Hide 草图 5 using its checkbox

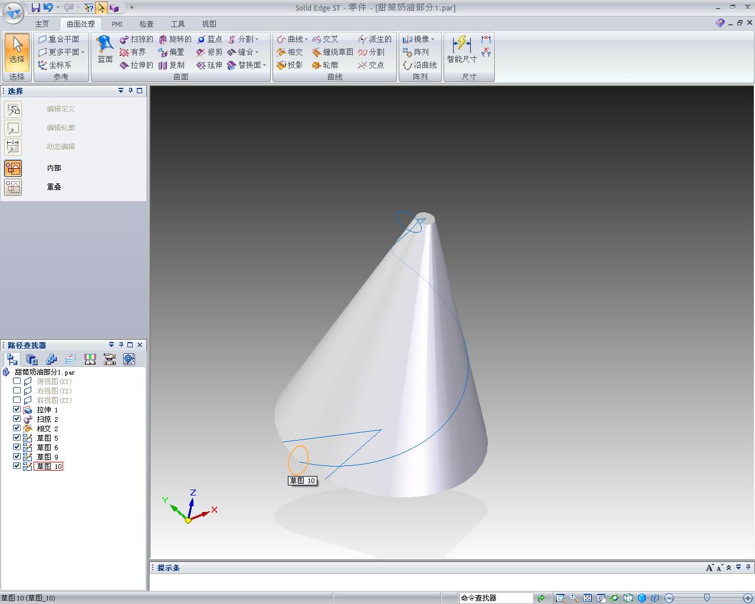pos(17,438)
